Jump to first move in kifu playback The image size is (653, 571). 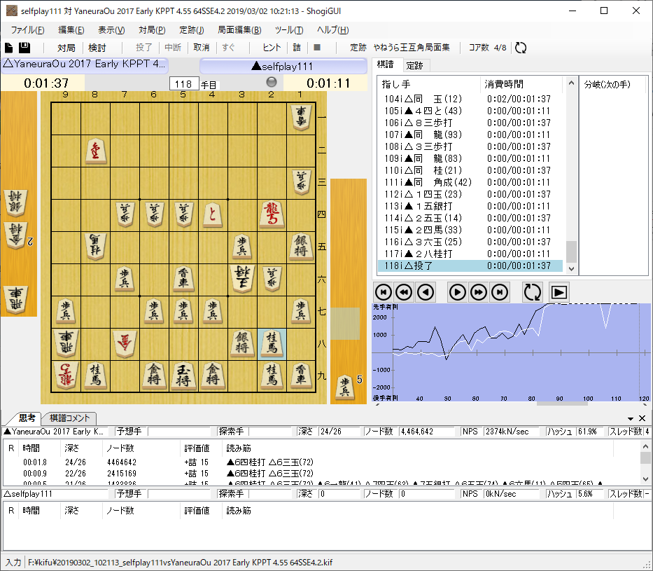tap(383, 292)
